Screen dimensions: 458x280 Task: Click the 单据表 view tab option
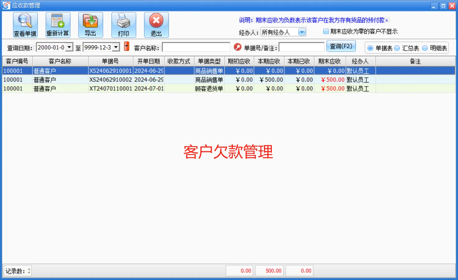(x=370, y=48)
